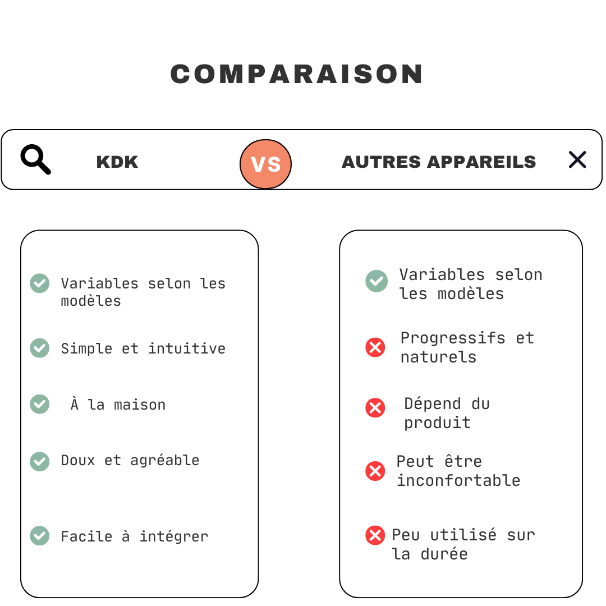Click the COMPARAISON heading
This screenshot has height=606, width=606.
point(297,74)
